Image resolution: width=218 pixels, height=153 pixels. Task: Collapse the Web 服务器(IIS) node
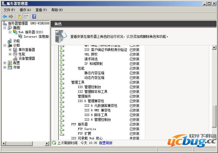pyautogui.click(x=10, y=32)
